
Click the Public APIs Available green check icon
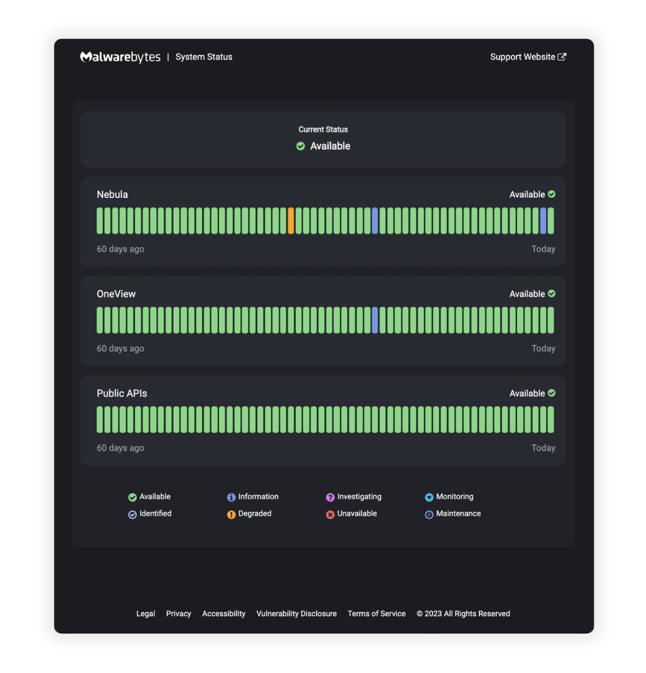coord(551,393)
